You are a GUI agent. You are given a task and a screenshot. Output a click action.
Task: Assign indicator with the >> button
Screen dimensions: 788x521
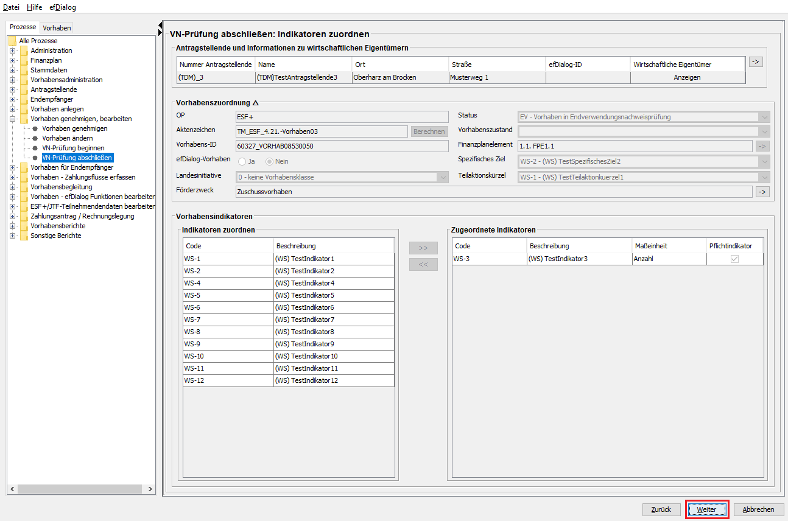point(423,248)
